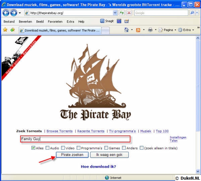Uncheck the Alles checkbox
201x181 pixels.
[33, 148]
